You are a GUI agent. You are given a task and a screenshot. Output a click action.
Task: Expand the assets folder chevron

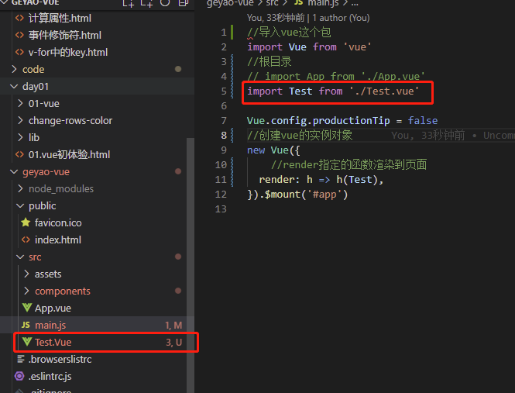coord(26,274)
